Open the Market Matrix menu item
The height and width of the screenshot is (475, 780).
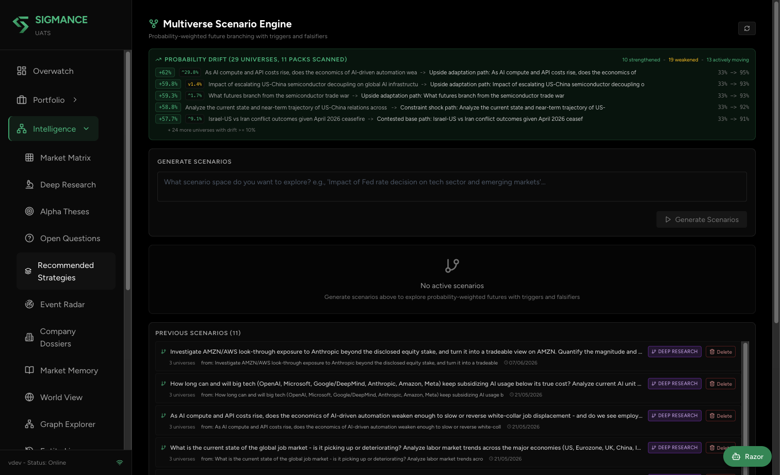[x=66, y=157]
